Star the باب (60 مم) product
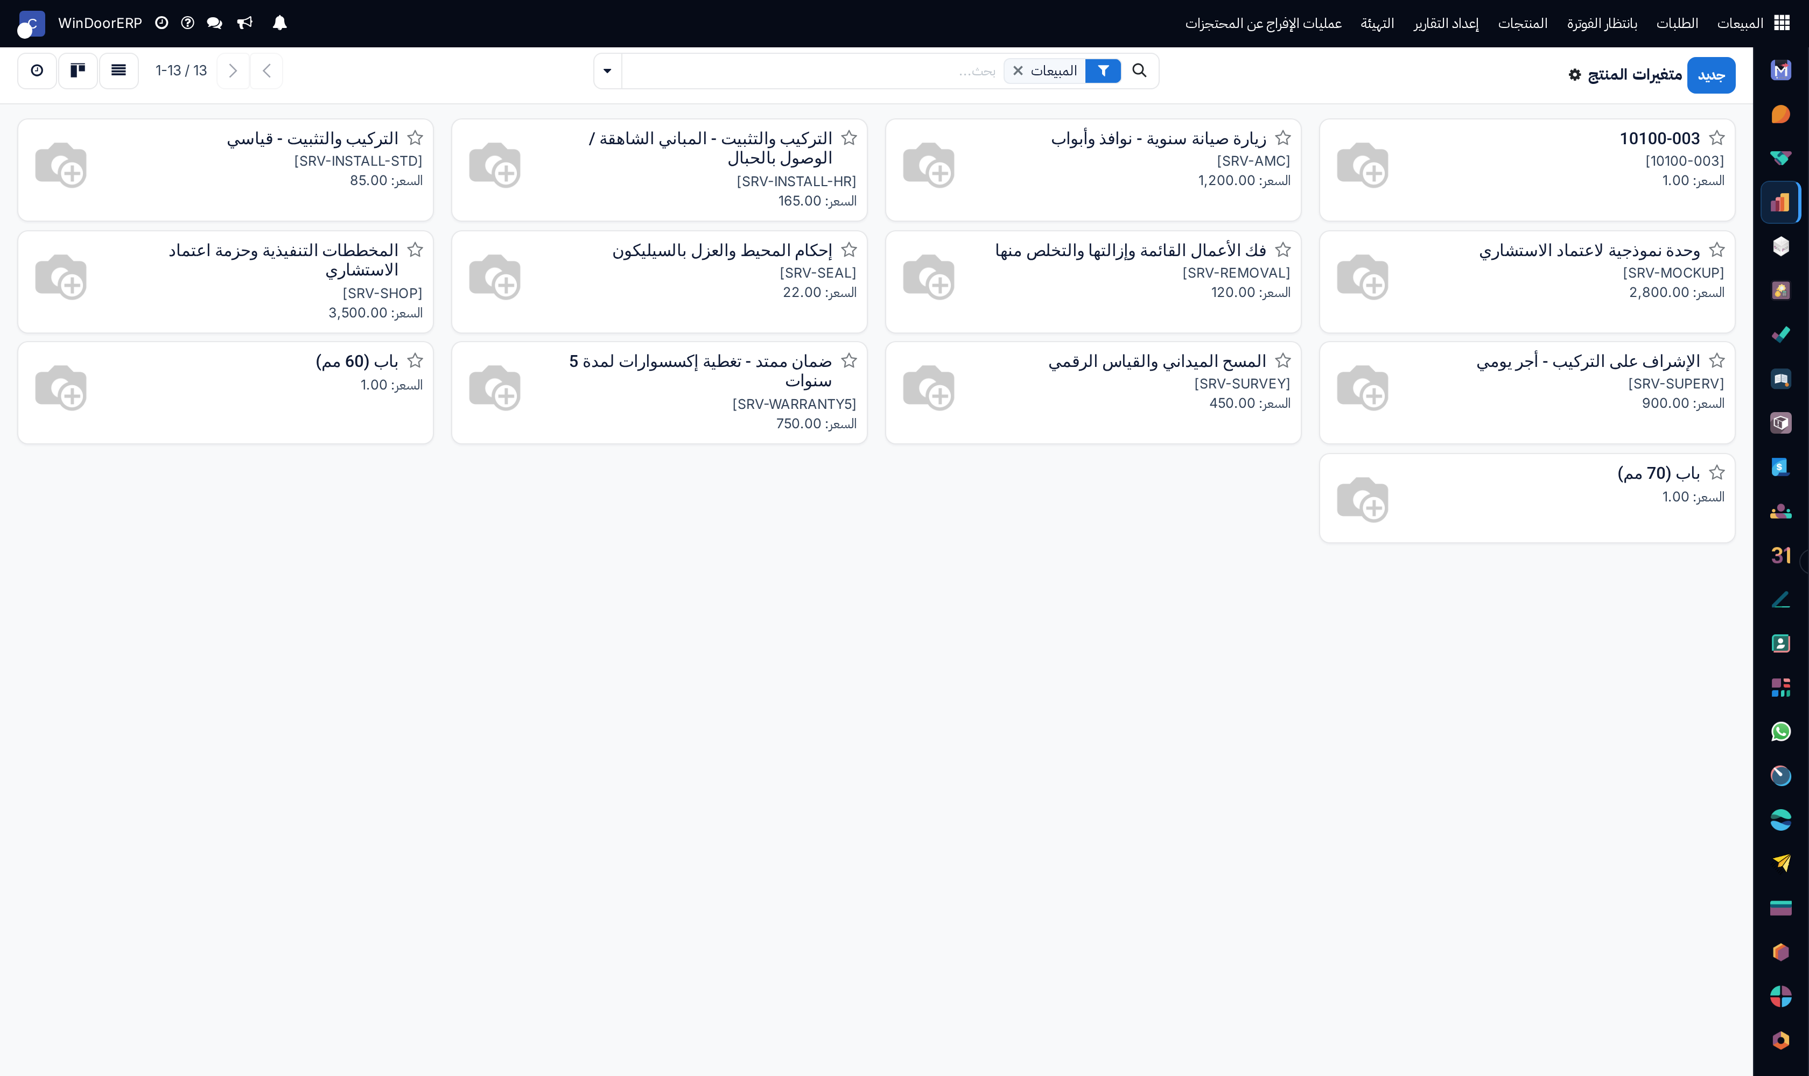The width and height of the screenshot is (1809, 1076). click(415, 360)
